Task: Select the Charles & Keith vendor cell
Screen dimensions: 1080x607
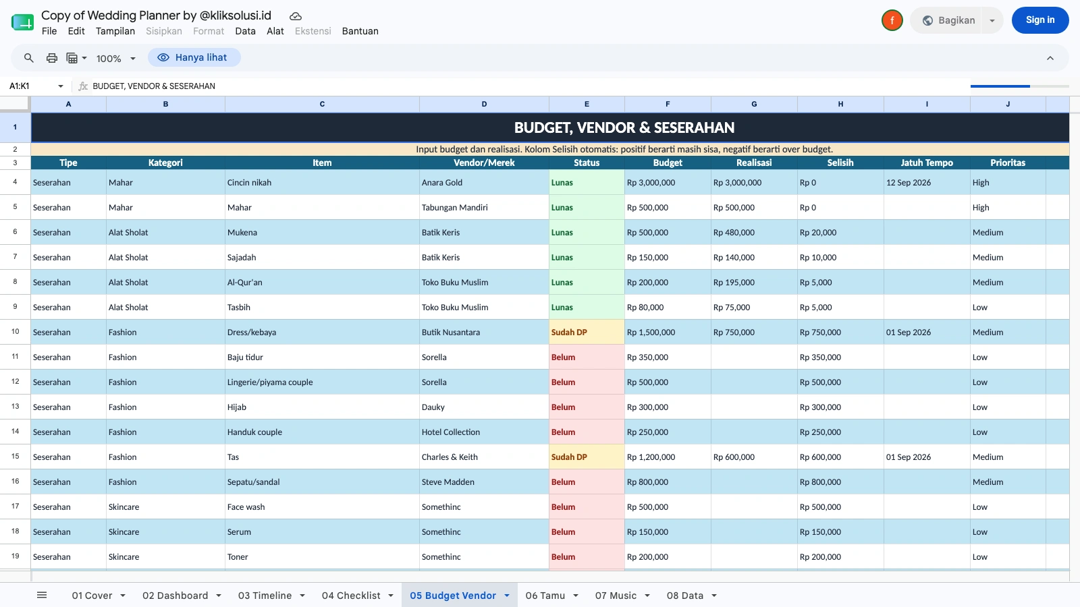Action: point(484,457)
